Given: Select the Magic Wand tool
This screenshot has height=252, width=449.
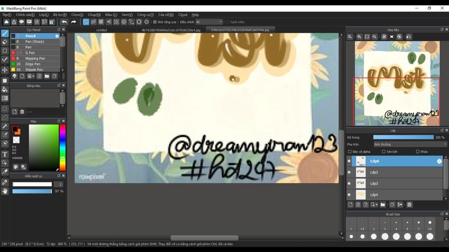Looking at the screenshot, I should [5, 126].
